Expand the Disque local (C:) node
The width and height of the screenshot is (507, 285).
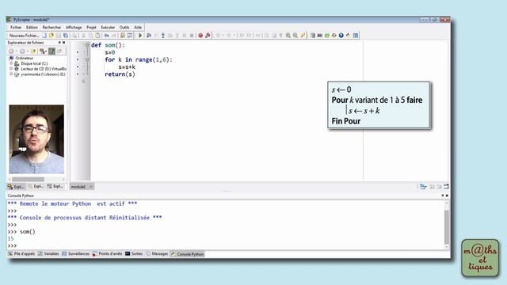[11, 63]
